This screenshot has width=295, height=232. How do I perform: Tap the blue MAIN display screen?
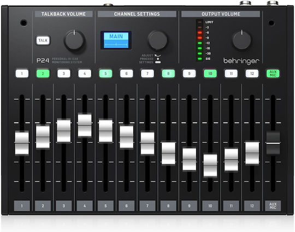(116, 40)
